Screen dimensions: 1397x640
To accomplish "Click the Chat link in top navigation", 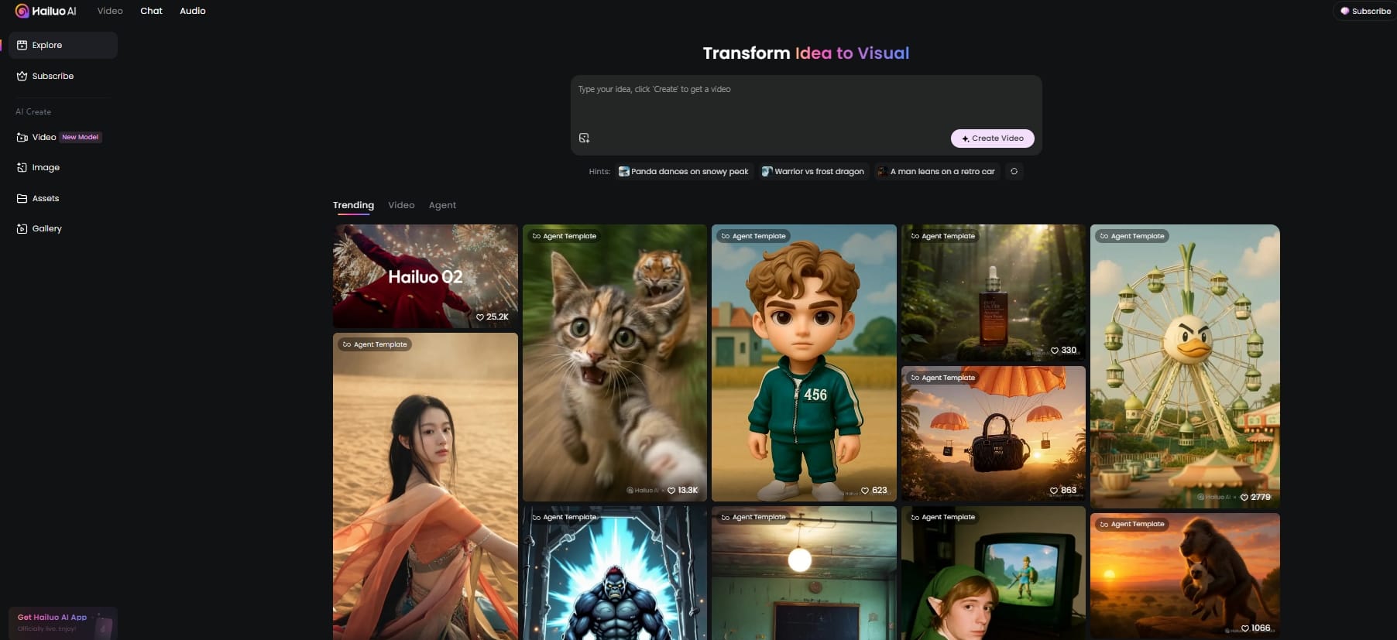I will point(151,11).
